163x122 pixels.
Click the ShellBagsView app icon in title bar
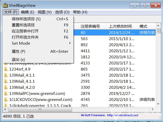5,5
